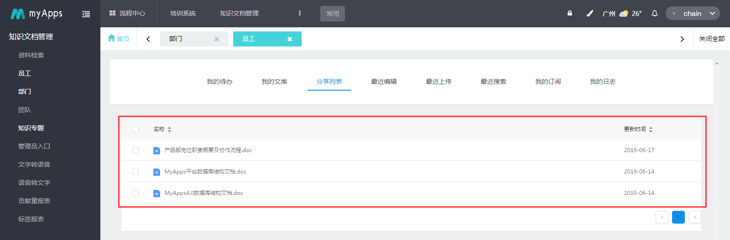Sort the list by 更新时间 arrows
730x240 pixels.
(x=651, y=129)
